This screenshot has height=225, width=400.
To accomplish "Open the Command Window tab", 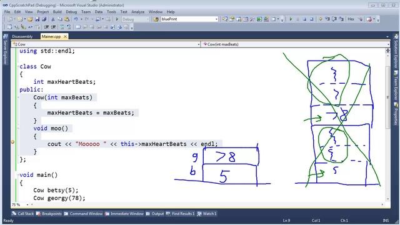I will 83,214.
